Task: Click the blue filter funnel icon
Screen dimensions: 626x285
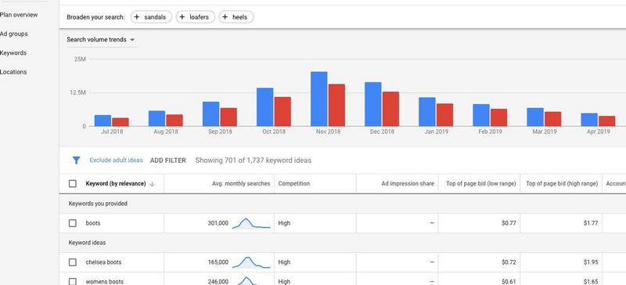Action: tap(76, 161)
